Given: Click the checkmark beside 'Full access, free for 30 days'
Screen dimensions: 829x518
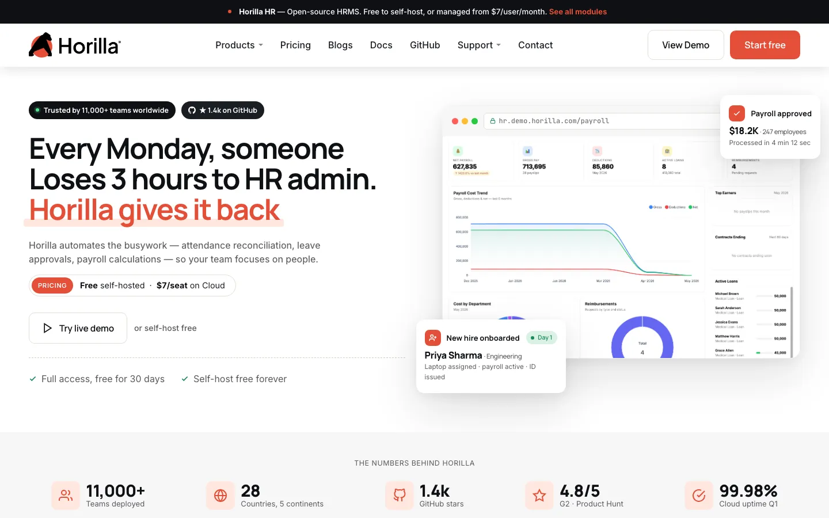Looking at the screenshot, I should tap(33, 379).
